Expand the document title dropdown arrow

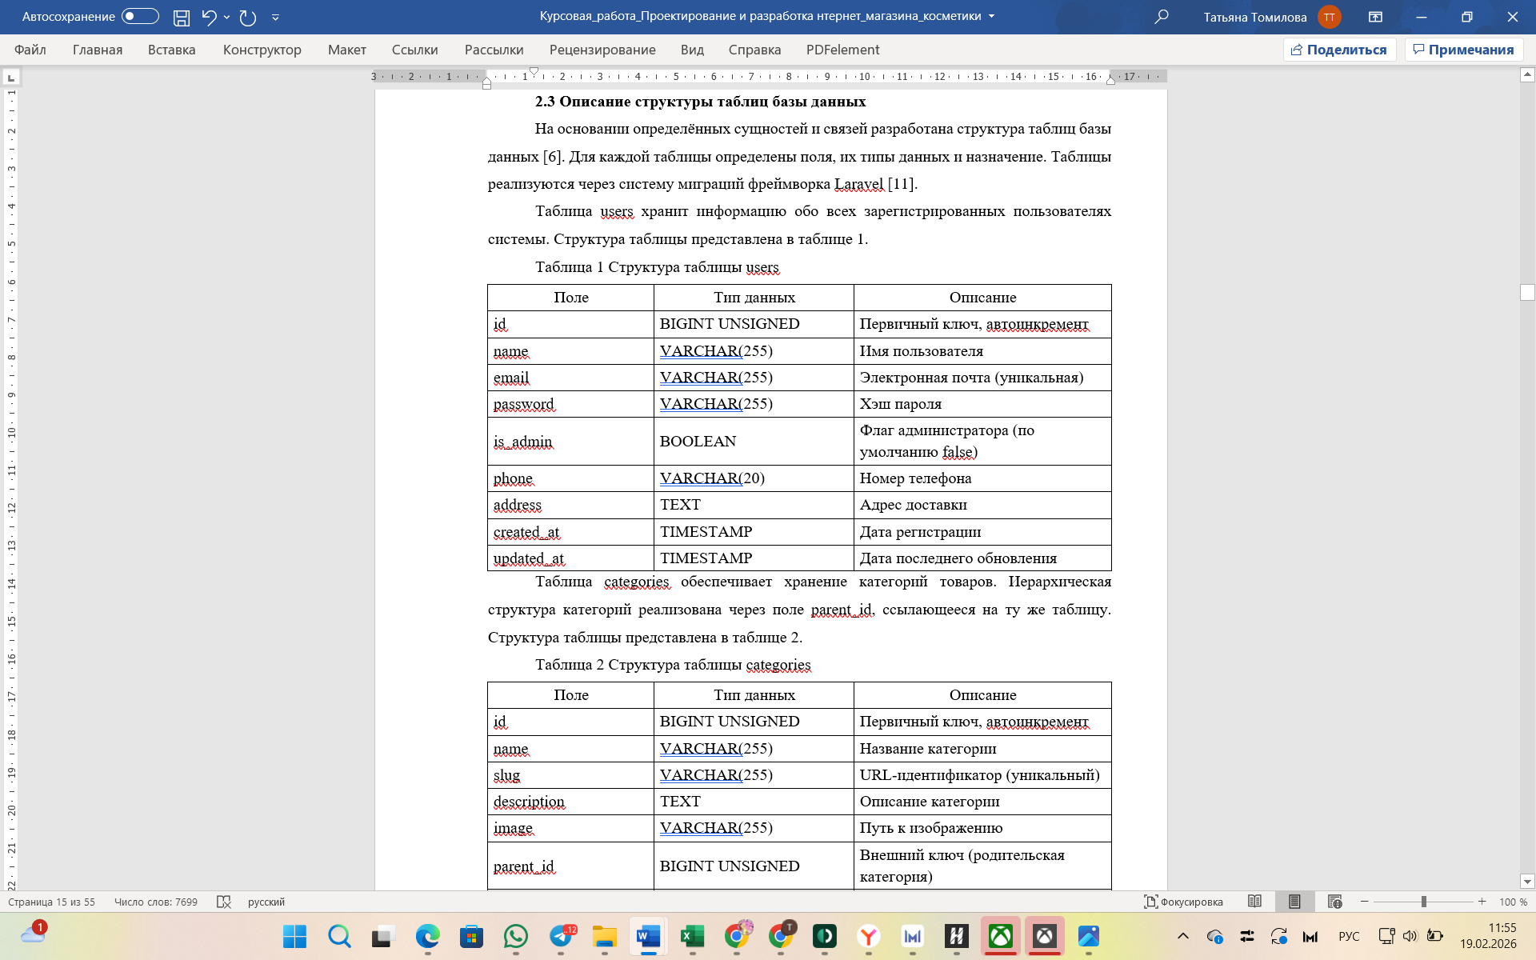992,17
